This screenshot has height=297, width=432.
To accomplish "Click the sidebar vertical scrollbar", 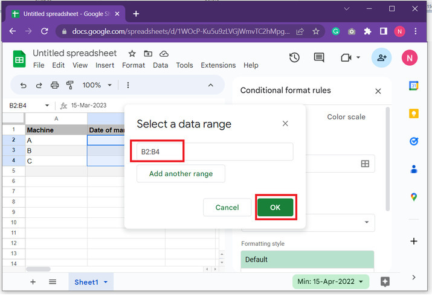I will [388, 159].
